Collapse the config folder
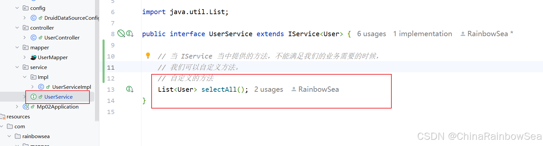Viewport: 543px width, 146px height. point(17,8)
